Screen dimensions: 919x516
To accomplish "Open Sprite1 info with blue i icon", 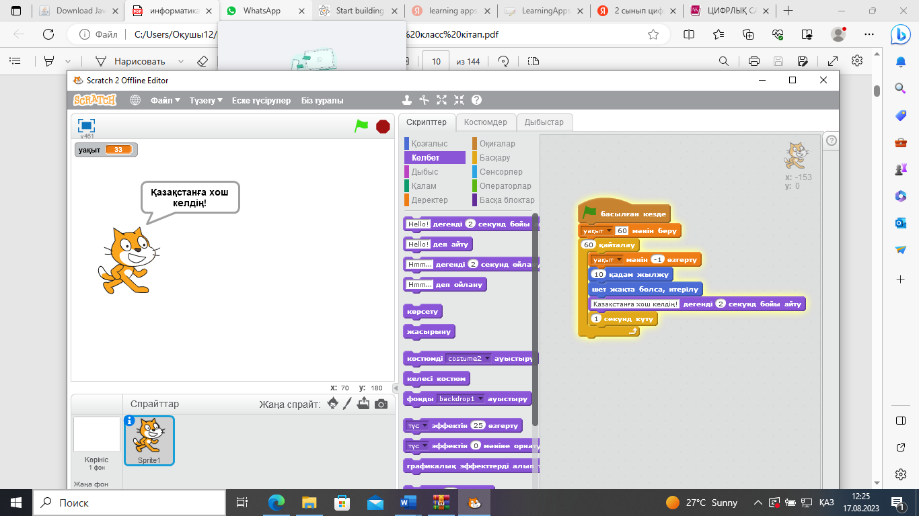I will click(x=130, y=421).
